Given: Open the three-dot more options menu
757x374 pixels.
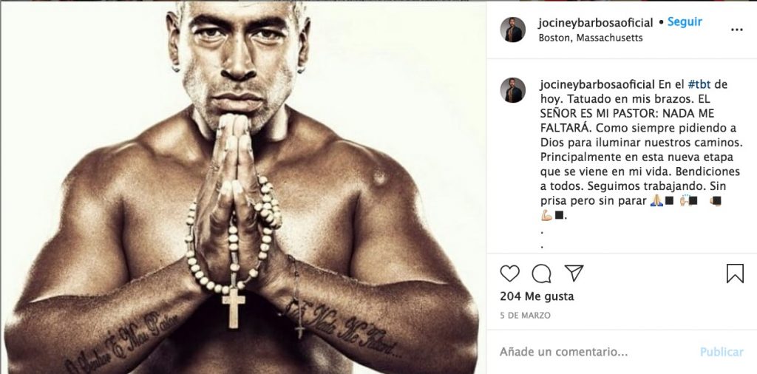Looking at the screenshot, I should (737, 30).
